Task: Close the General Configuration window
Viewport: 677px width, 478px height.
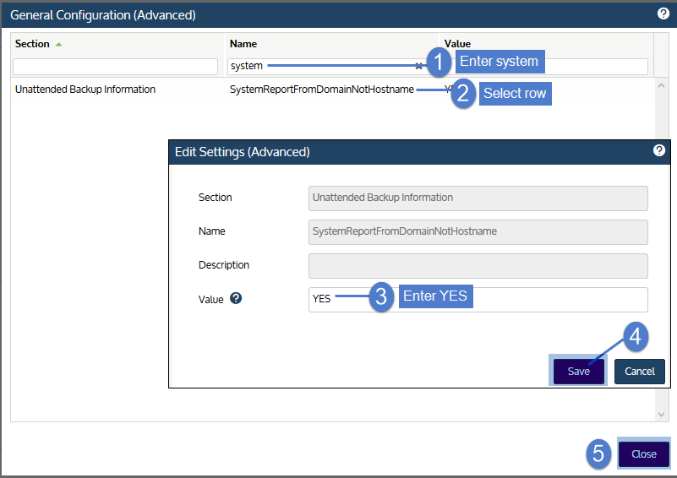Action: point(644,454)
